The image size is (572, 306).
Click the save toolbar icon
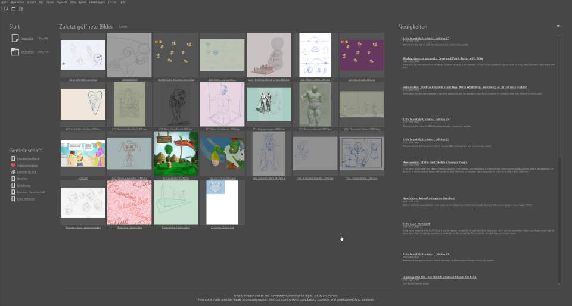pos(21,8)
